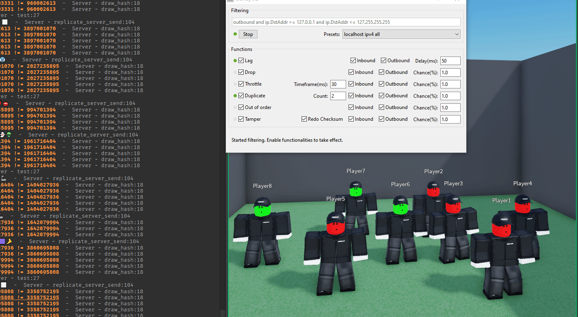Toggle the Out of order checkbox

(x=241, y=107)
